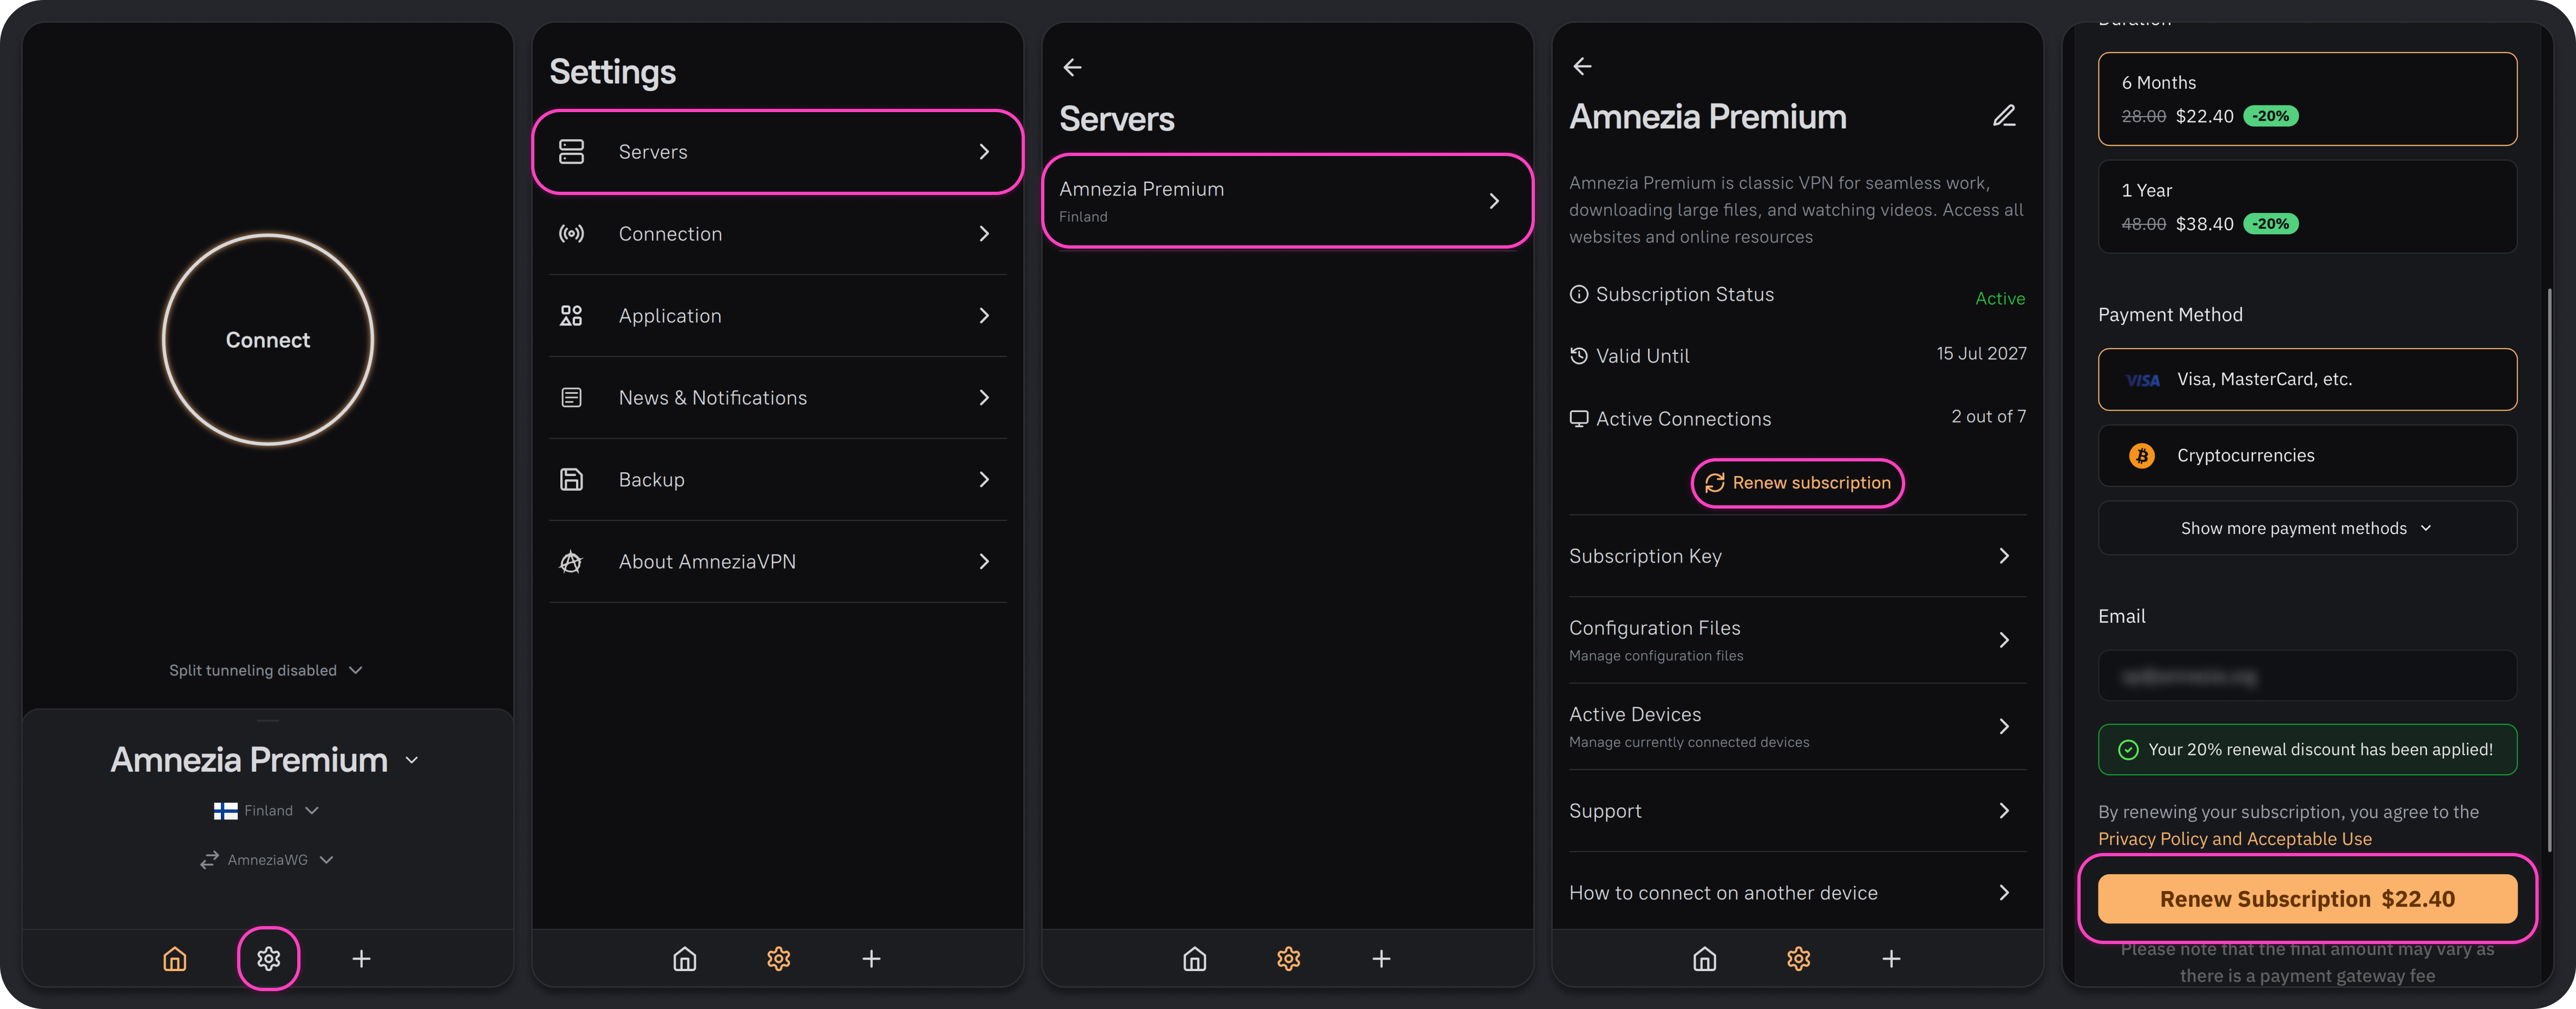Click the Subscription Status info icon
This screenshot has height=1009, width=2576.
point(1579,294)
